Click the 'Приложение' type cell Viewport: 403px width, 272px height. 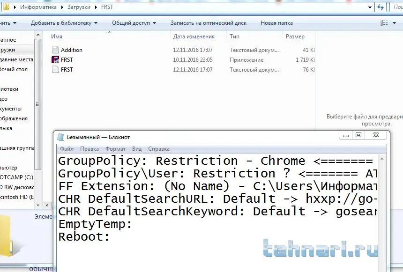tap(246, 60)
